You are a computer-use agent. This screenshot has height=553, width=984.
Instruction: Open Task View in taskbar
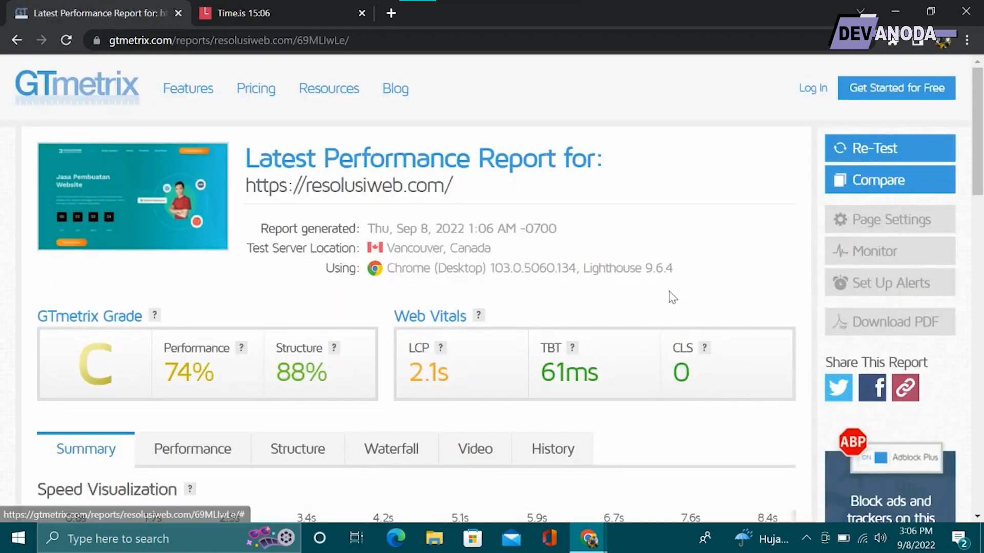(x=356, y=538)
